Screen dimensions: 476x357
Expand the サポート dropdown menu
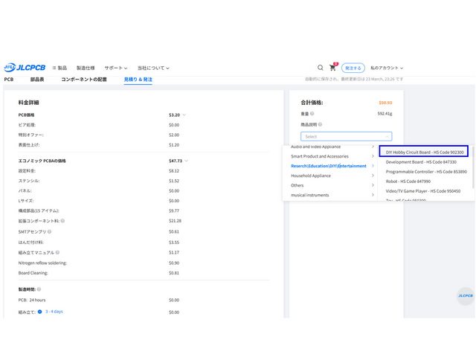[x=116, y=68]
